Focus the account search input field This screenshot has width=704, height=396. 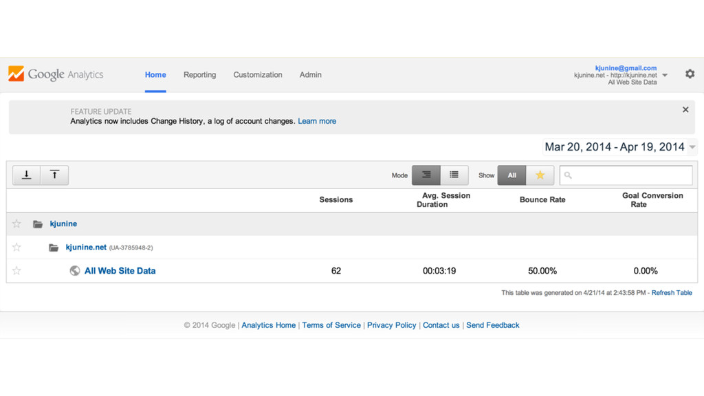click(x=626, y=175)
